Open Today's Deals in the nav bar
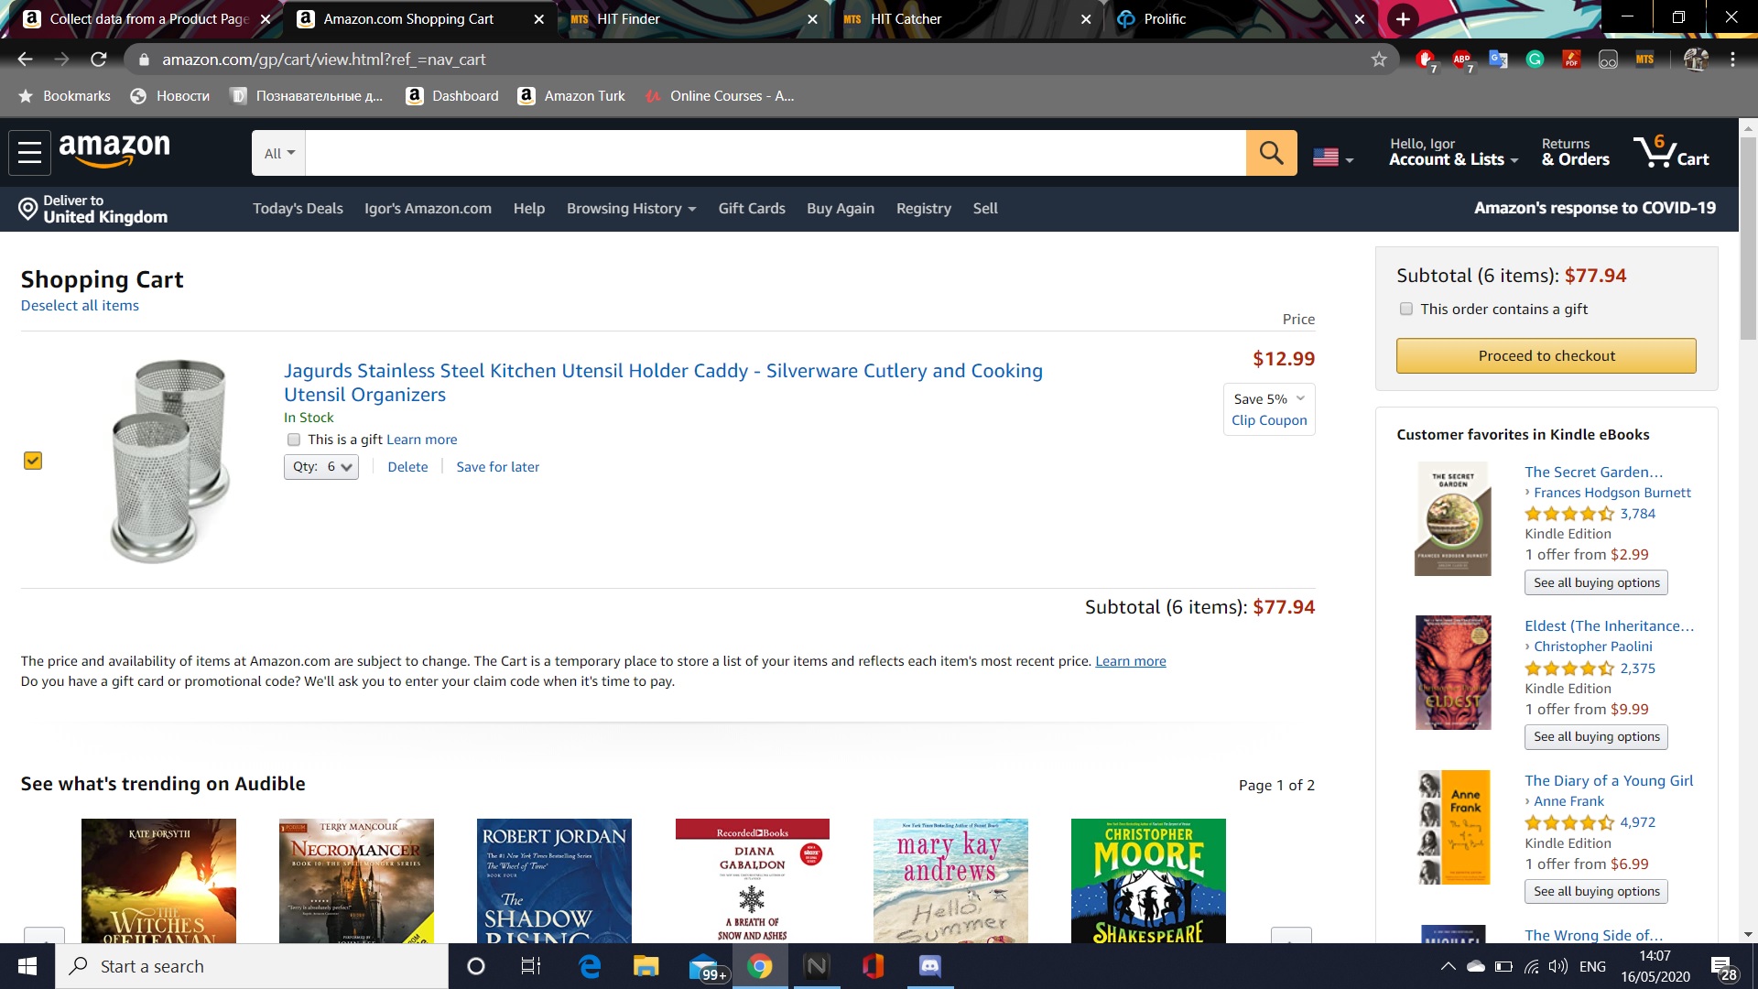This screenshot has width=1758, height=989. pyautogui.click(x=298, y=209)
